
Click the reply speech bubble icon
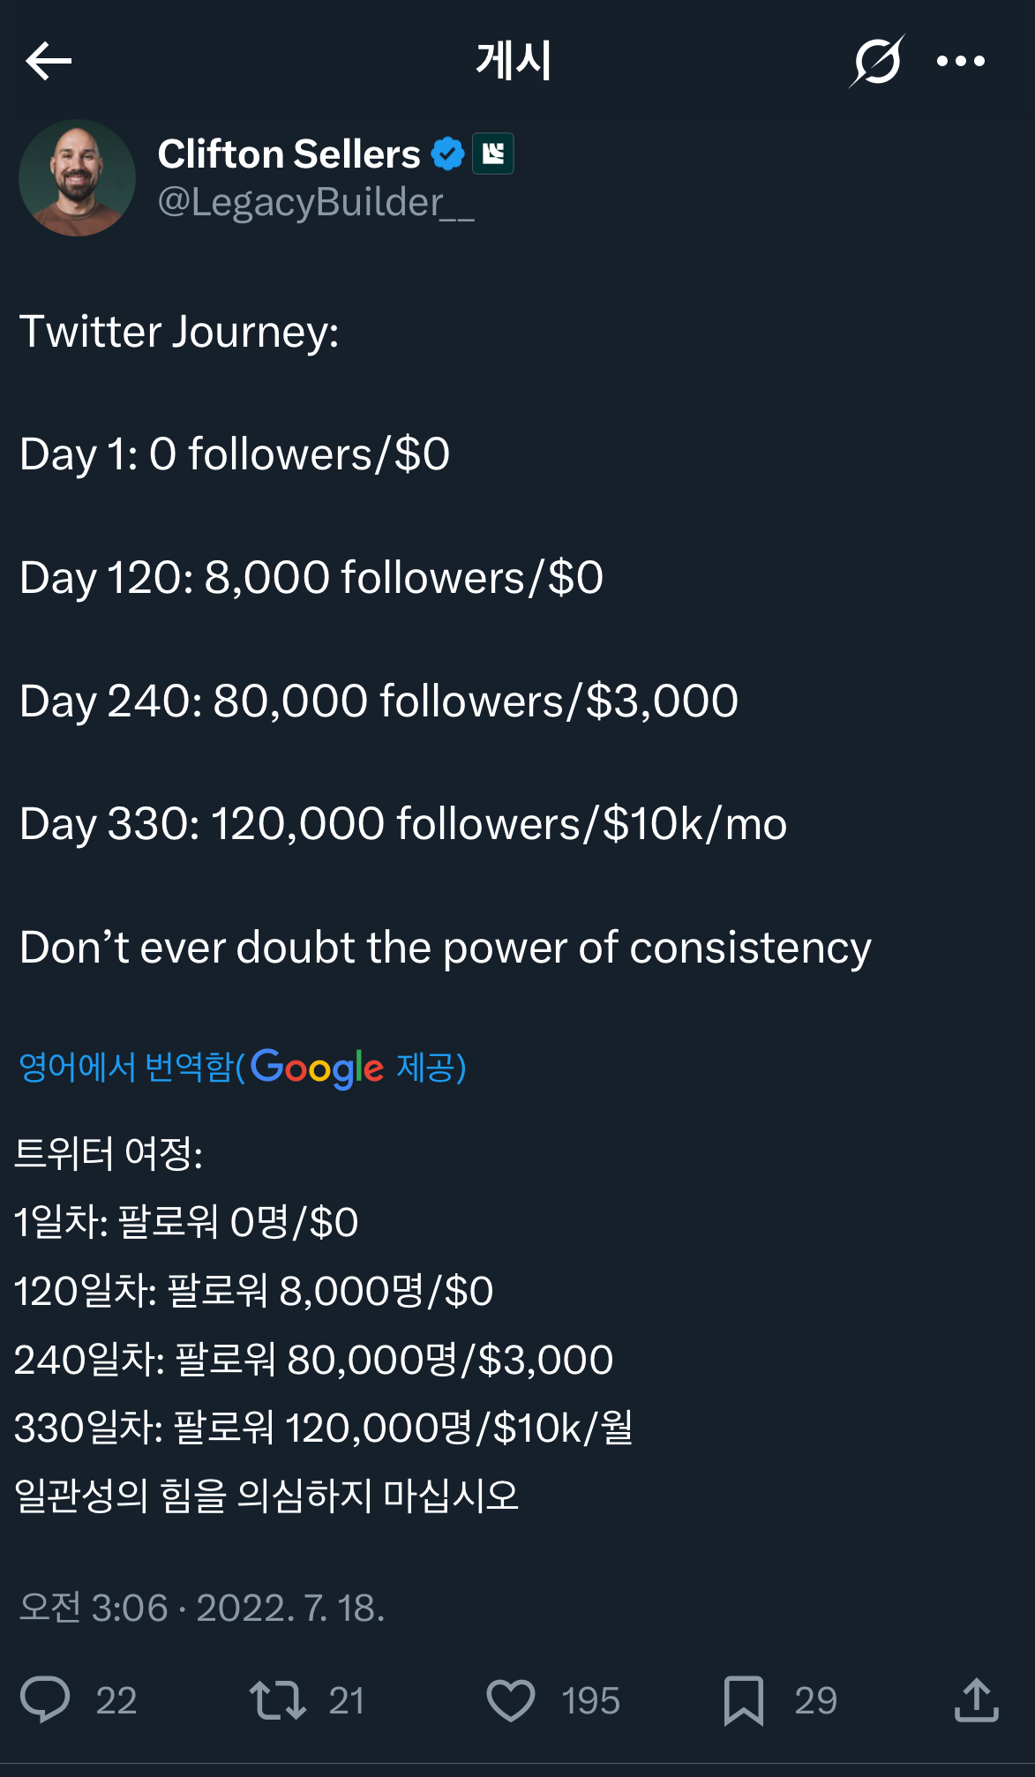click(45, 1699)
